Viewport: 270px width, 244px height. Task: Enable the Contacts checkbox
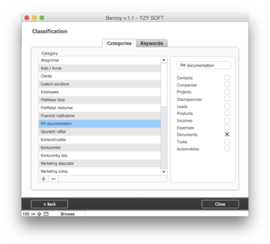(227, 78)
